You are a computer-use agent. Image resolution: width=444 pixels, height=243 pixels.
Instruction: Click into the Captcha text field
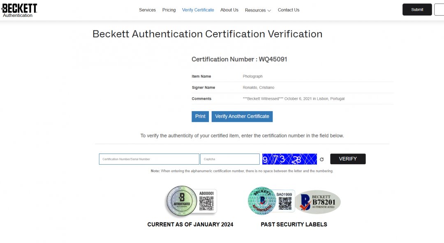click(x=229, y=159)
